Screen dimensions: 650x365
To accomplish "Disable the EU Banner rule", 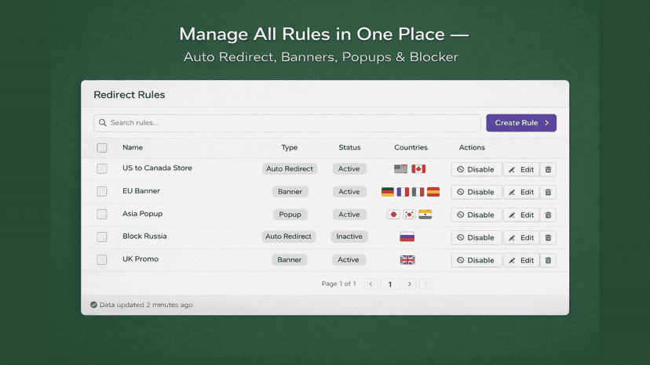I will click(477, 192).
